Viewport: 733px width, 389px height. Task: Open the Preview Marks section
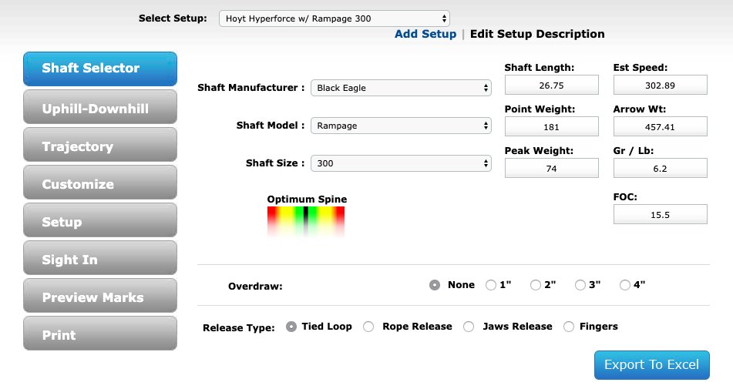[x=100, y=296]
